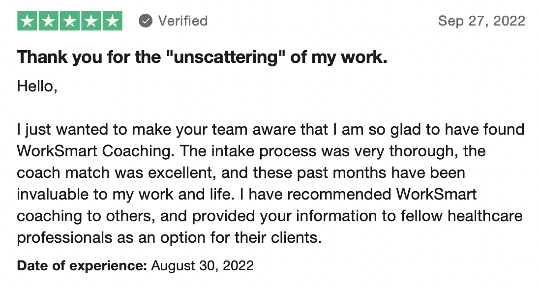Click the experience date August 30, 2022

click(202, 266)
